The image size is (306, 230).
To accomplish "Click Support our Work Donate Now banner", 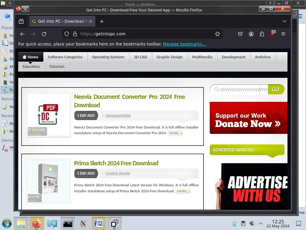I will (x=248, y=118).
